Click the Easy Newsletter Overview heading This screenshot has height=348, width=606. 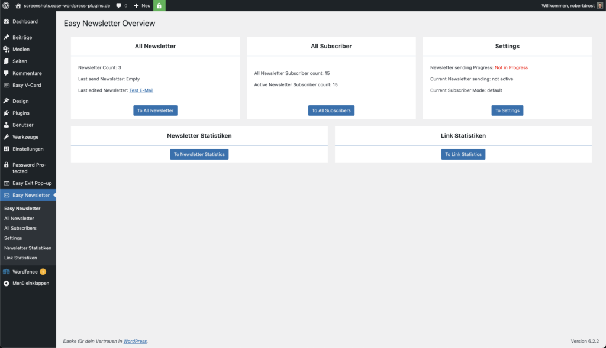[109, 24]
